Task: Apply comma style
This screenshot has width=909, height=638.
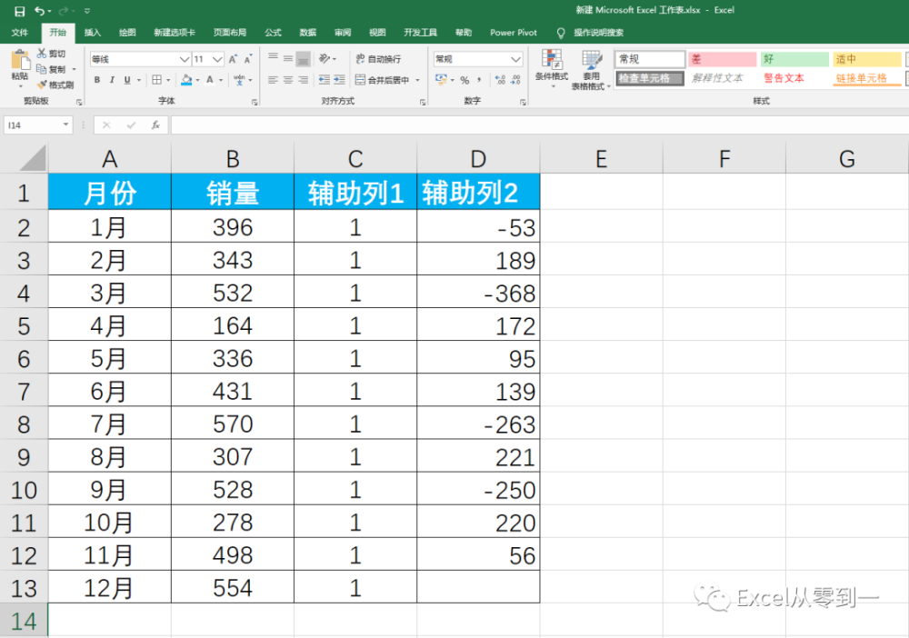Action: [x=479, y=80]
